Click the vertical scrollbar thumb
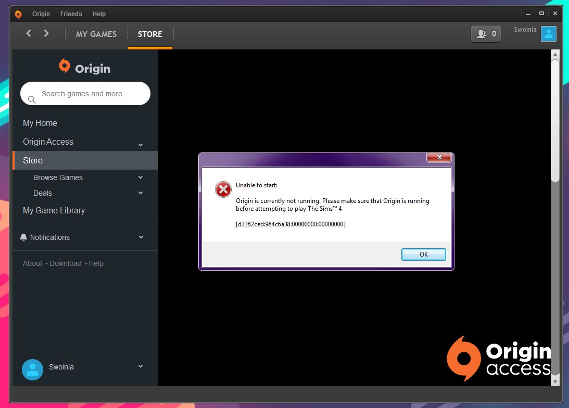Image resolution: width=569 pixels, height=408 pixels. click(555, 121)
